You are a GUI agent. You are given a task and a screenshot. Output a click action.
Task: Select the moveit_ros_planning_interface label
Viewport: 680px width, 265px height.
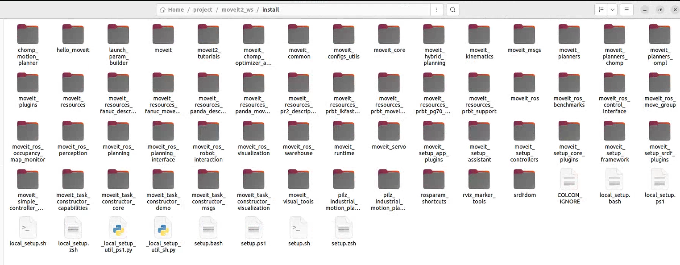[163, 153]
